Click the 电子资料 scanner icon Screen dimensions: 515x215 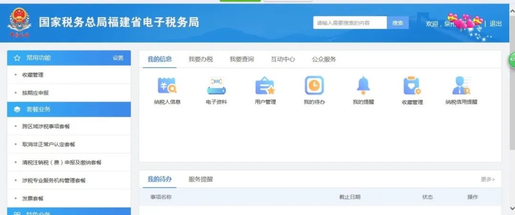coord(216,86)
